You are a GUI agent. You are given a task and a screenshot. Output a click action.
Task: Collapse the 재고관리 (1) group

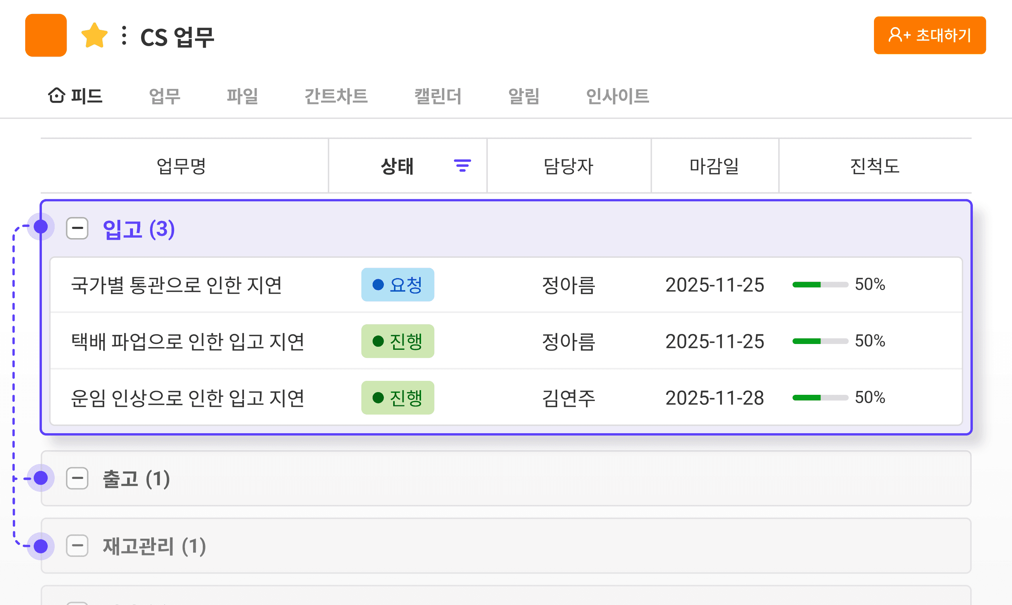tap(77, 546)
